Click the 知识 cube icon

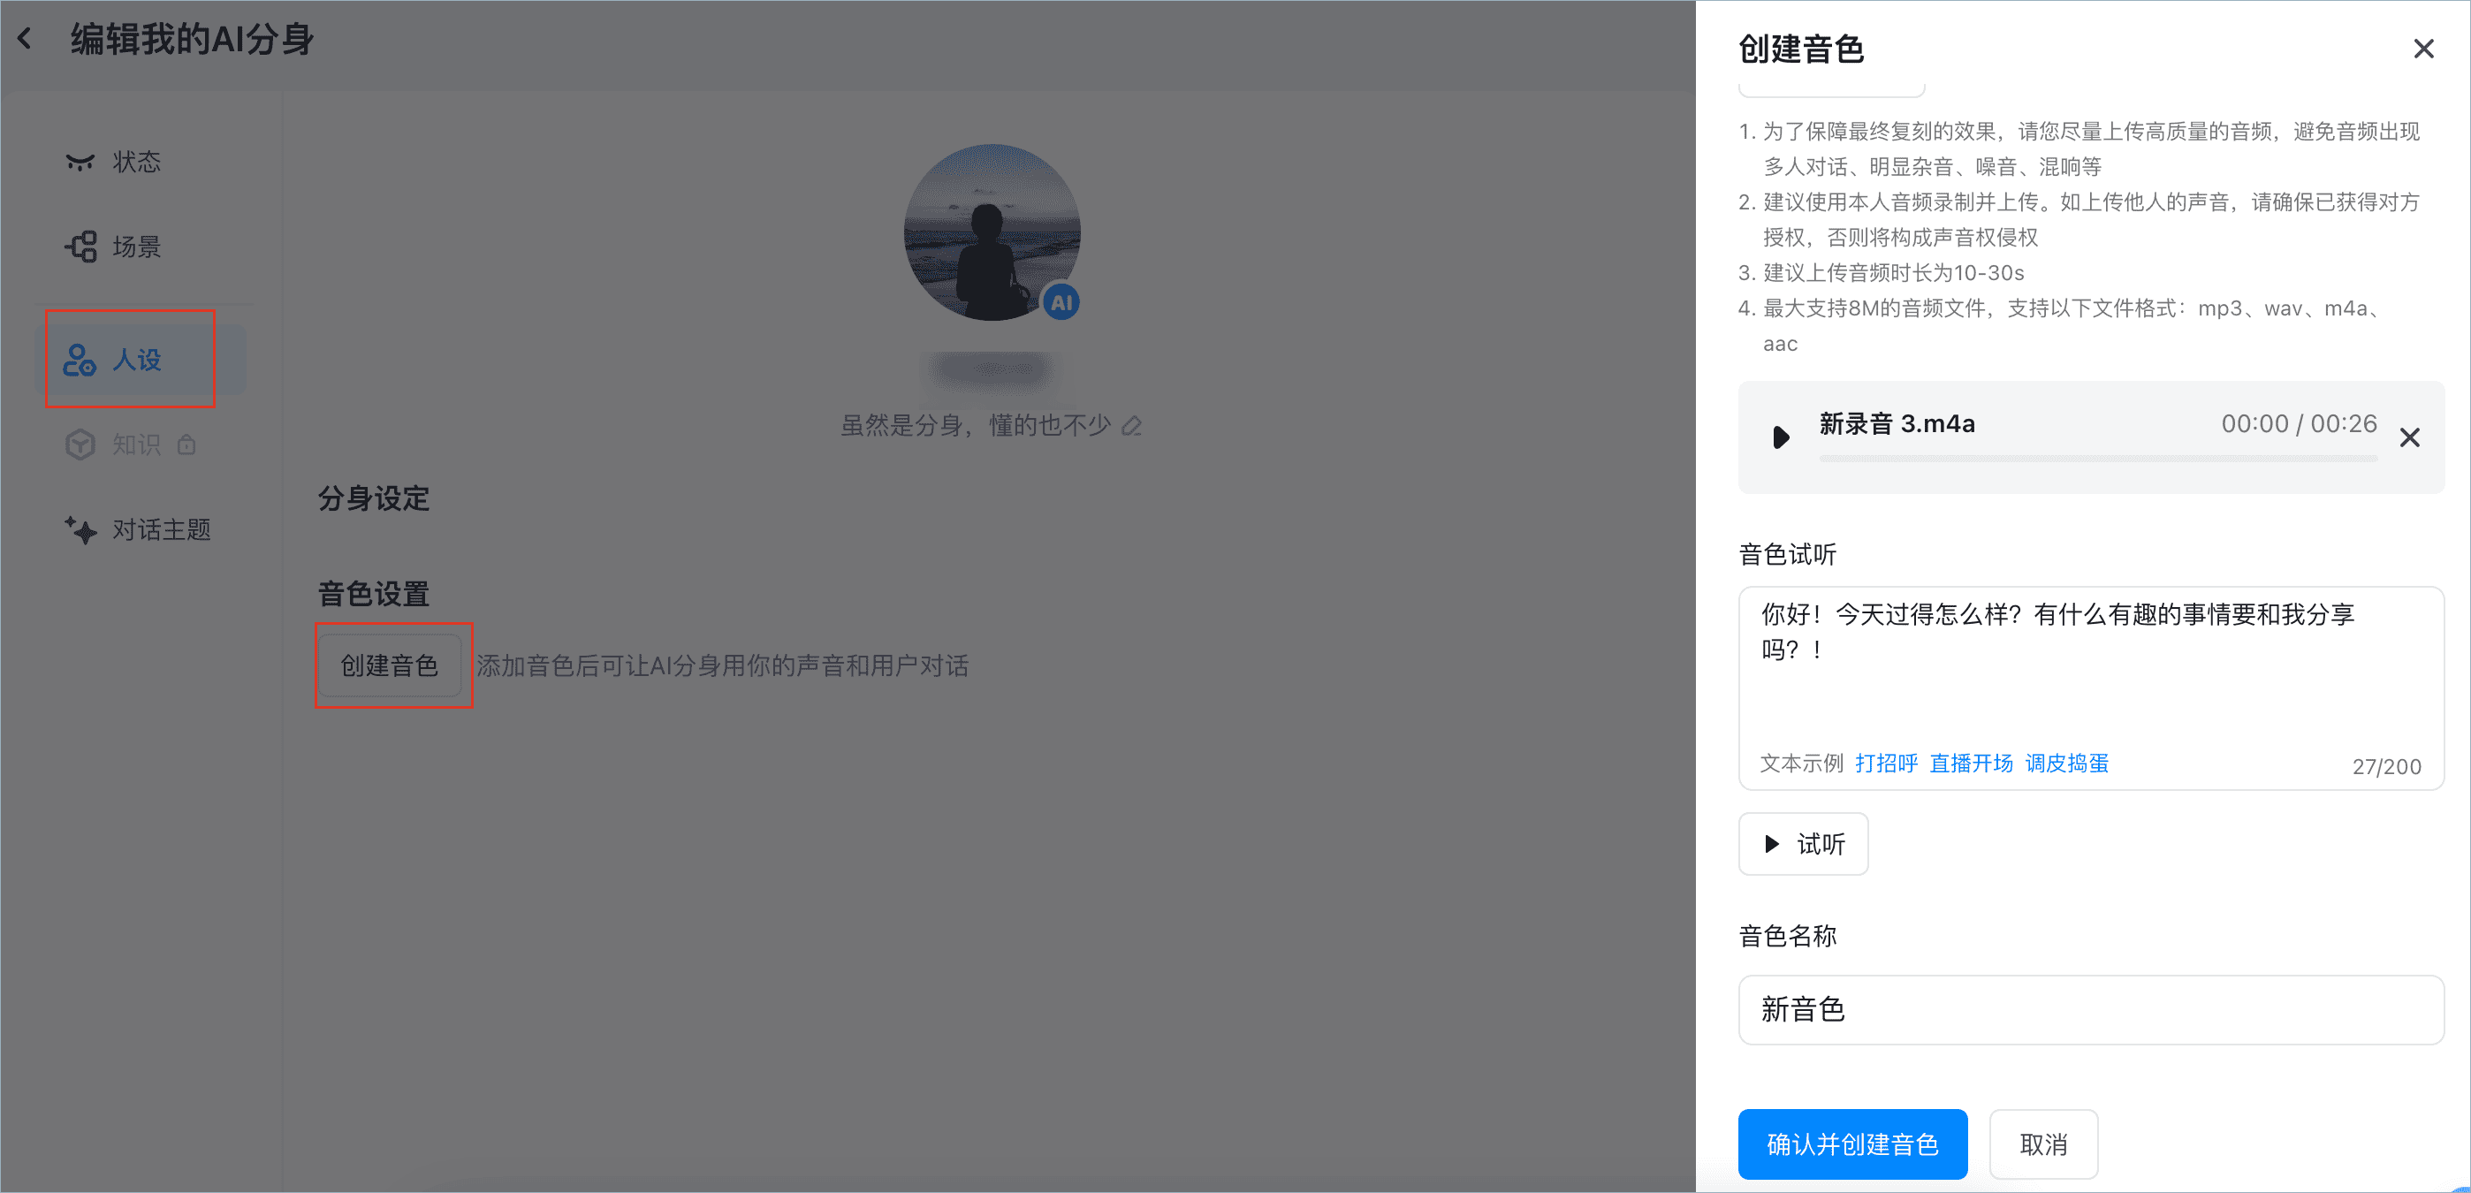pos(80,444)
